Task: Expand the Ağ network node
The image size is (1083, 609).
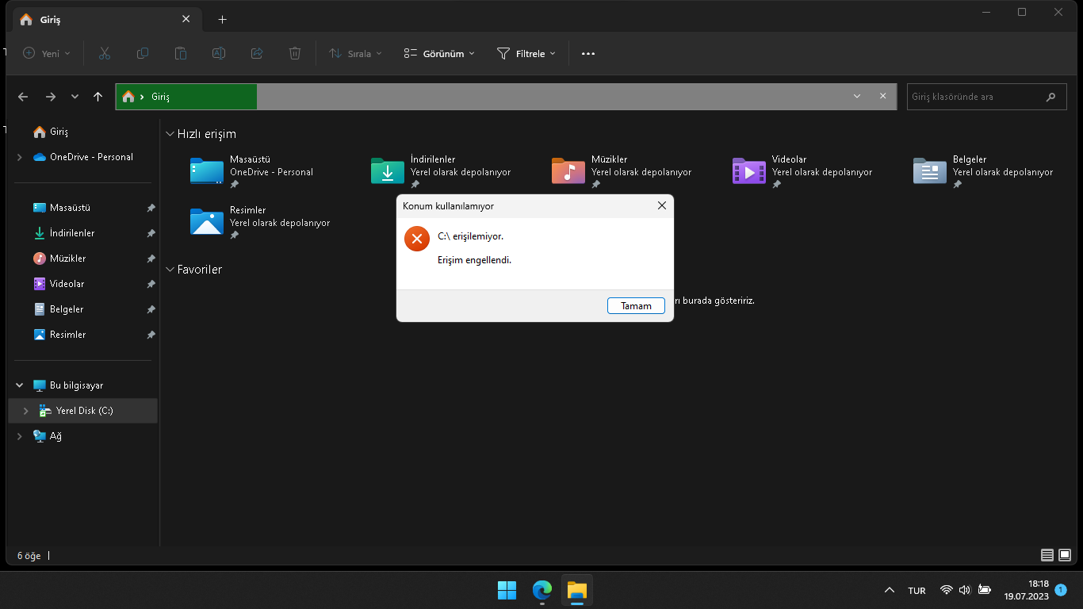Action: click(x=19, y=436)
